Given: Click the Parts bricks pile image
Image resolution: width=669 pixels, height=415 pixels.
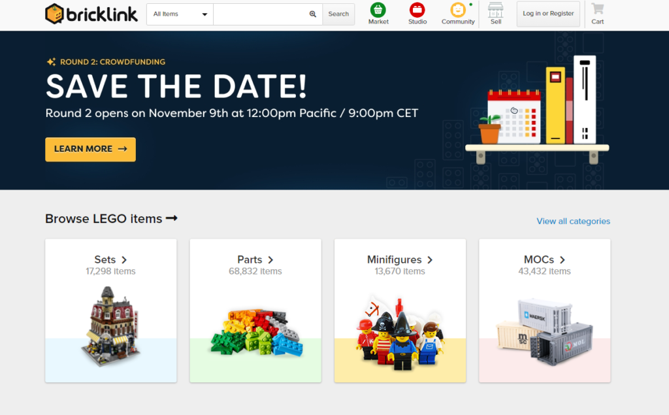Looking at the screenshot, I should [x=256, y=332].
